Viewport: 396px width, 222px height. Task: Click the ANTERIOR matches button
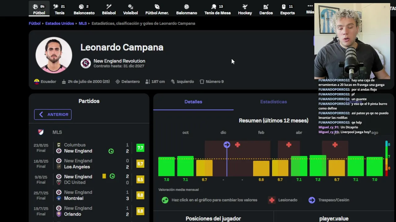point(53,114)
